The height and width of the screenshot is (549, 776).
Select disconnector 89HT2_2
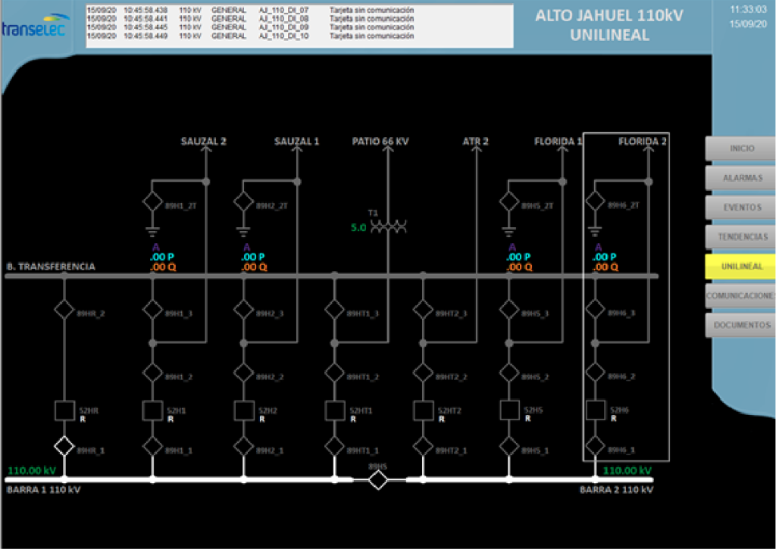pos(423,373)
